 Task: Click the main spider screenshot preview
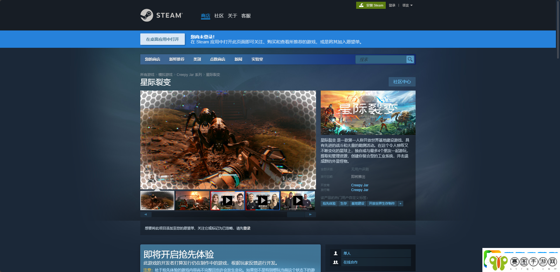tap(228, 140)
